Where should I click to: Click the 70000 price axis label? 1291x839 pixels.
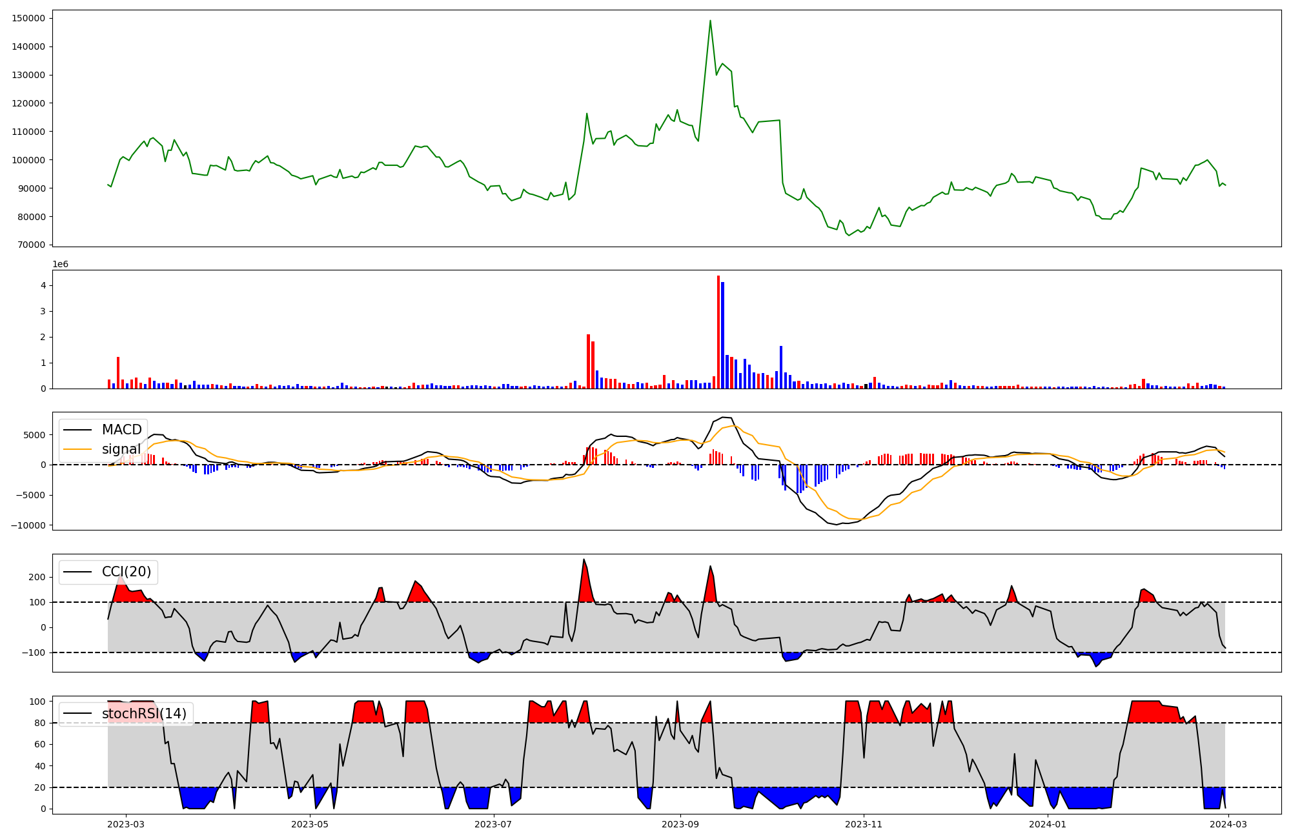pos(30,245)
